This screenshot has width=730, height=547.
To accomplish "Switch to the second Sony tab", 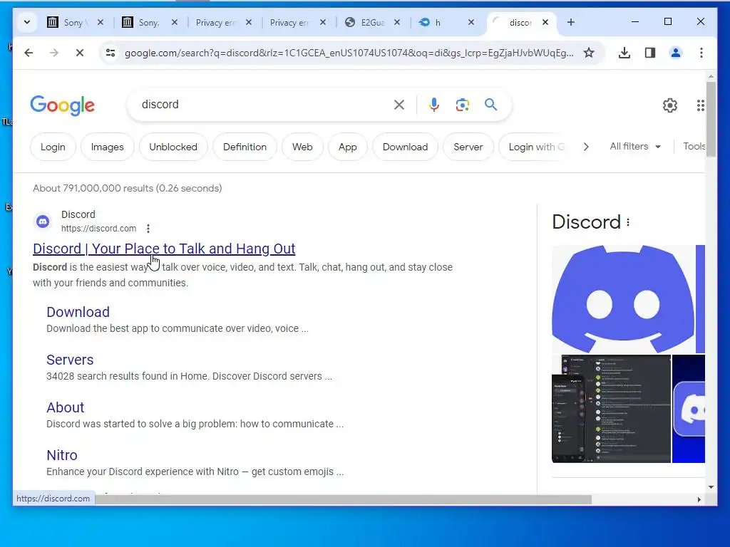I will [150, 22].
